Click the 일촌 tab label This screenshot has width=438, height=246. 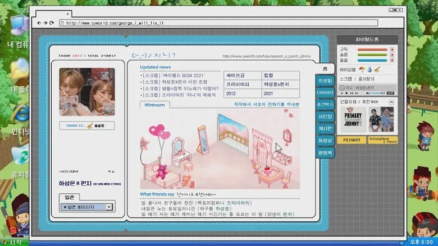(69, 197)
